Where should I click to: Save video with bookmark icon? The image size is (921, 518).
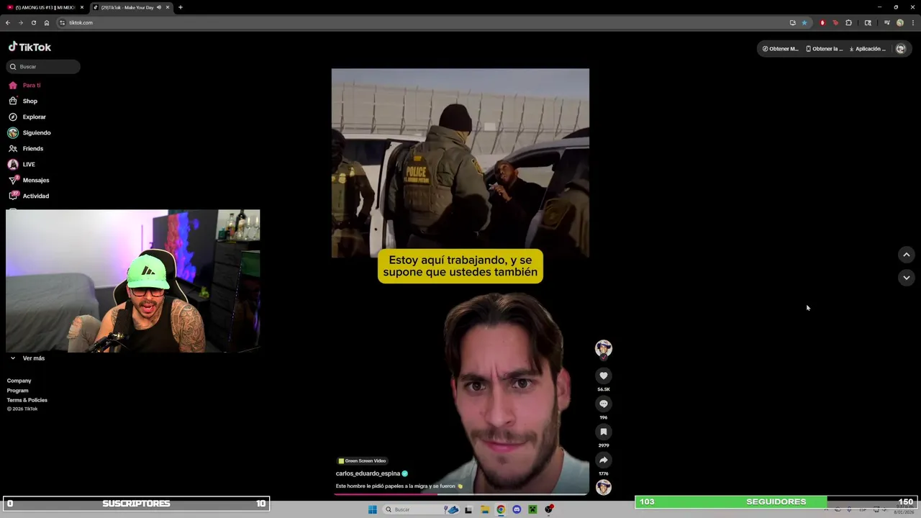(604, 432)
